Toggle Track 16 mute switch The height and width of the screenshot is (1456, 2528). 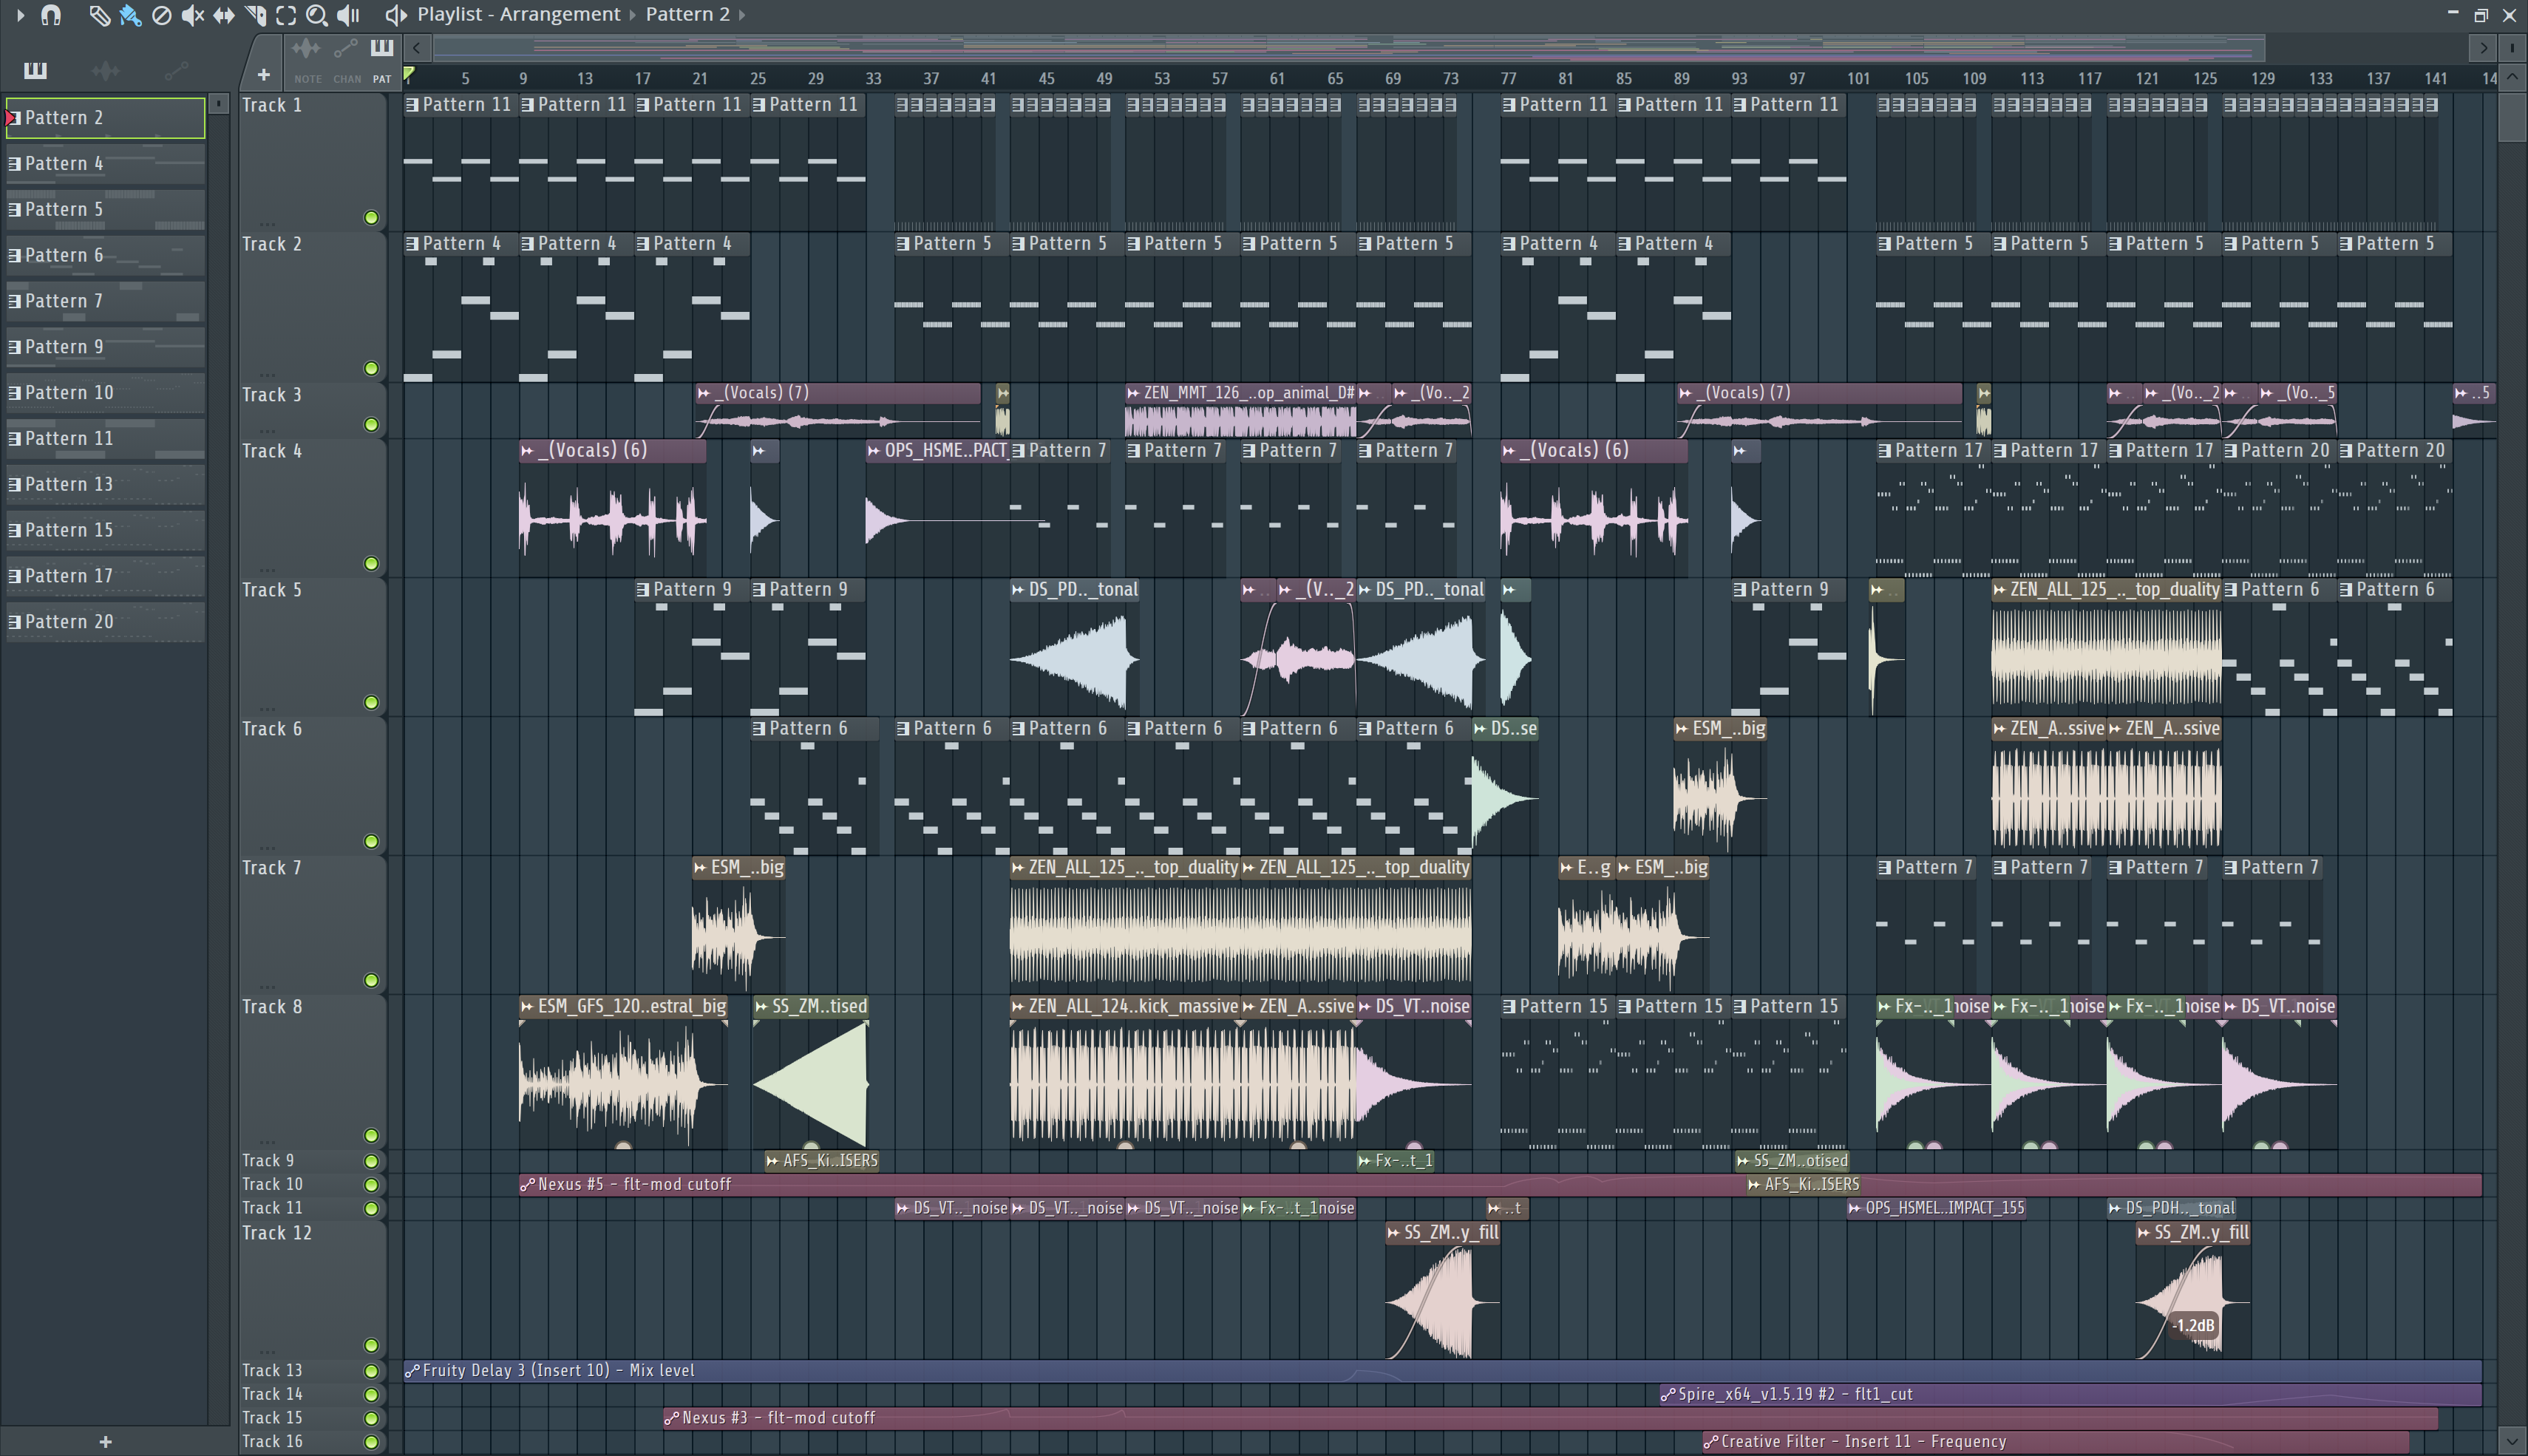point(371,1442)
